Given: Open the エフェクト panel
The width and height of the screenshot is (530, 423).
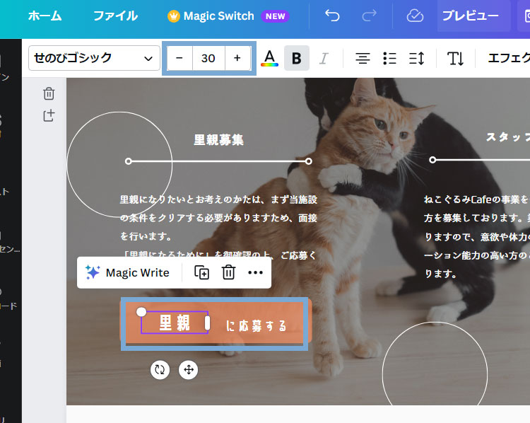Looking at the screenshot, I should [509, 58].
